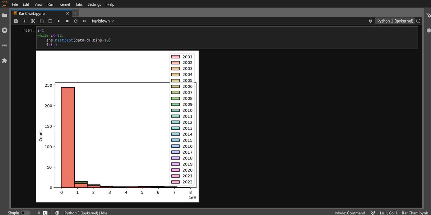
Task: Paste cell from clipboard
Action: pyautogui.click(x=50, y=21)
